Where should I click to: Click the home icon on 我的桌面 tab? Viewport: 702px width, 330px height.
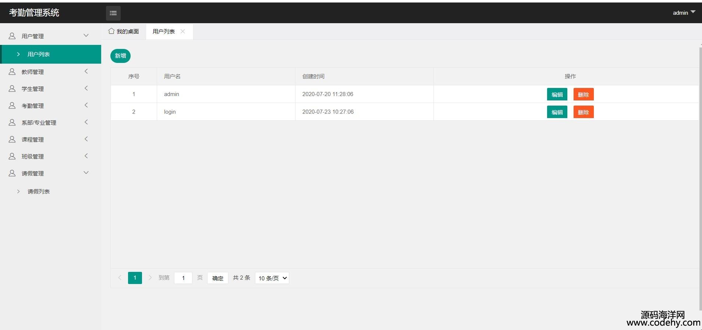tap(111, 31)
